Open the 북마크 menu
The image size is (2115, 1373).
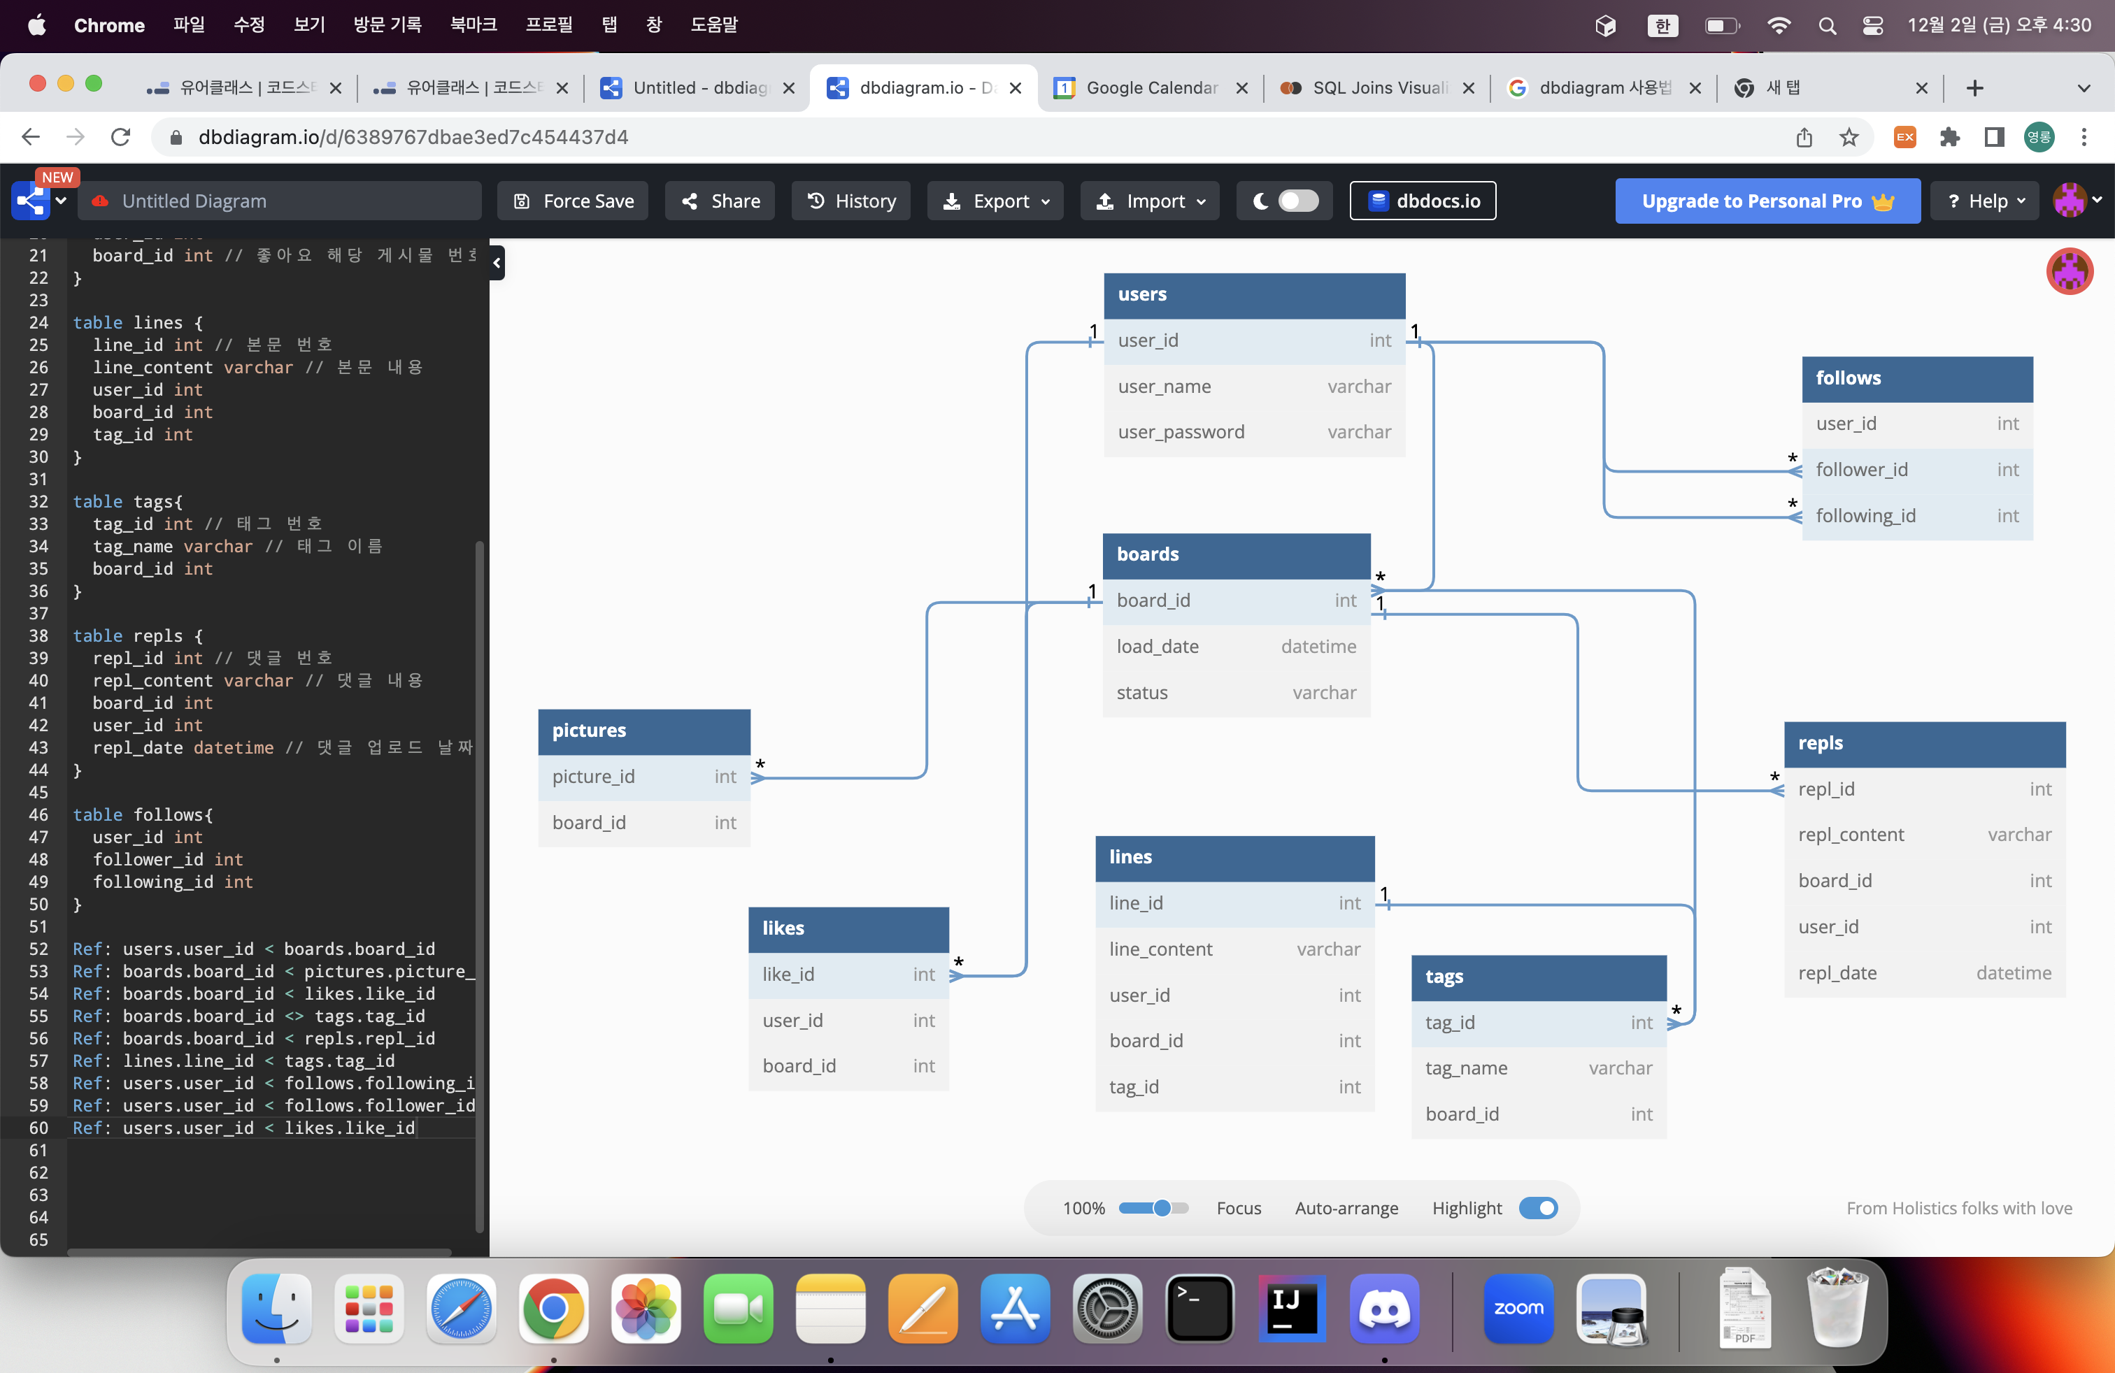(473, 25)
